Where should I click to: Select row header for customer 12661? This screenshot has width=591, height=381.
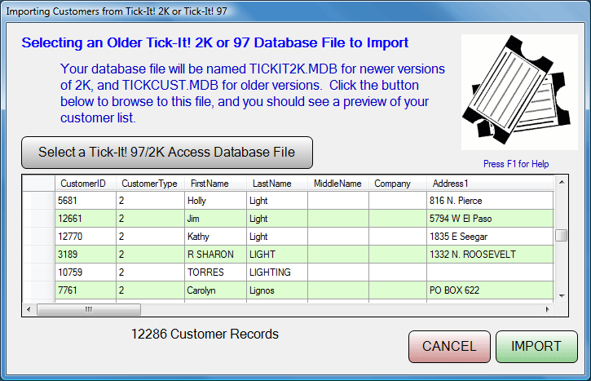[x=39, y=219]
